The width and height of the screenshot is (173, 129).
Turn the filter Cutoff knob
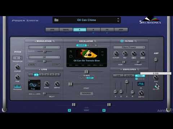116,53
